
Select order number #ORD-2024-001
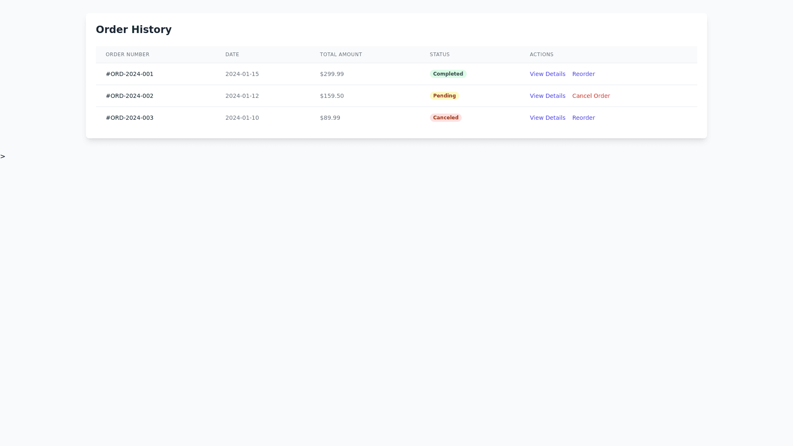pyautogui.click(x=129, y=74)
